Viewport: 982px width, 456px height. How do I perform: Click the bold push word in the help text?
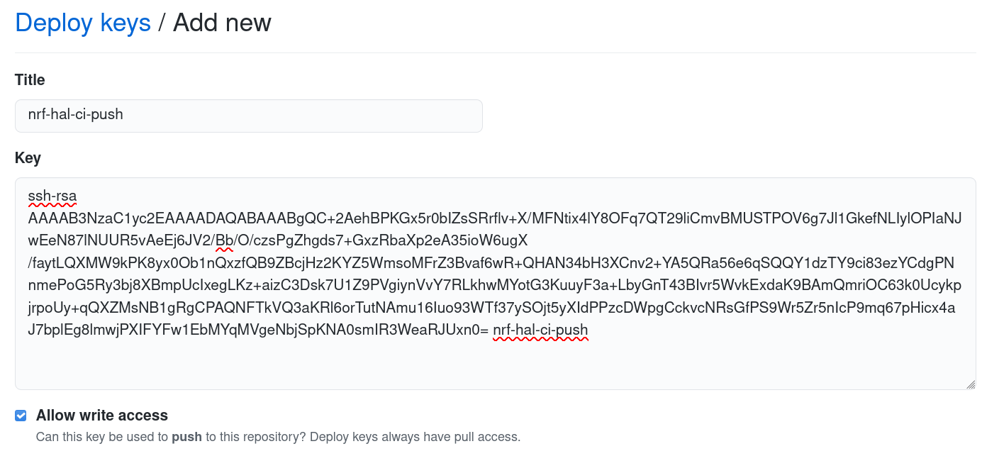click(x=189, y=437)
